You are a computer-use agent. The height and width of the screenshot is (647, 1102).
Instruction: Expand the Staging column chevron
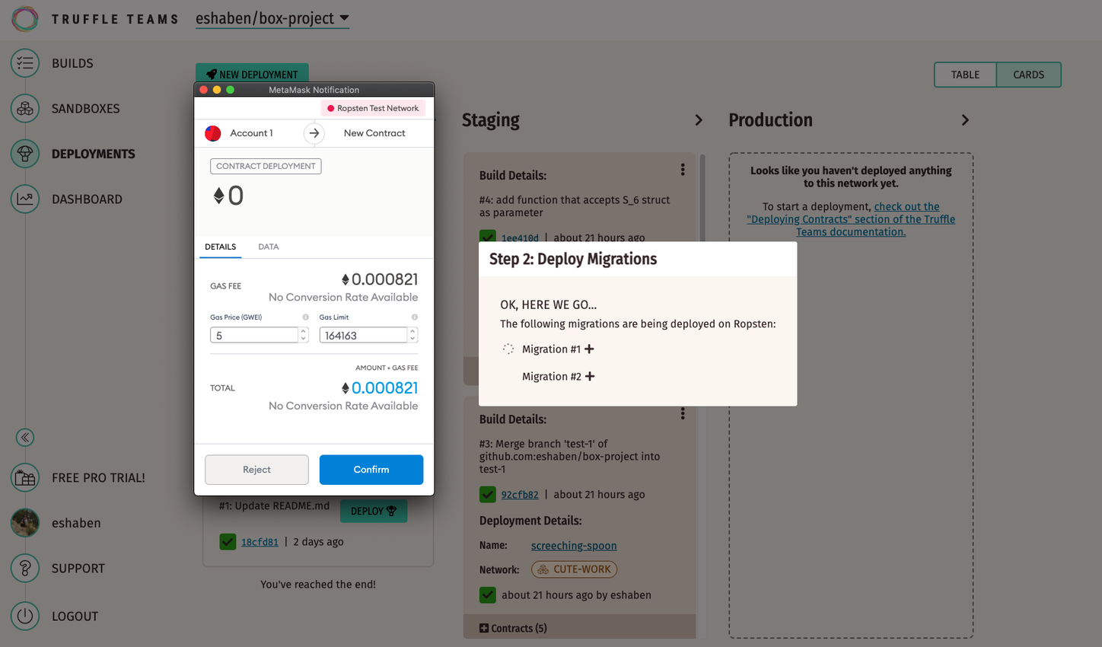(699, 120)
